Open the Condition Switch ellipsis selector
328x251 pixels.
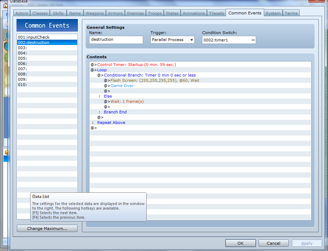click(253, 40)
